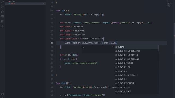Screen dimensions: 175x98
Task: Open the Search view in activity bar
Action: pyautogui.click(x=2, y=2)
